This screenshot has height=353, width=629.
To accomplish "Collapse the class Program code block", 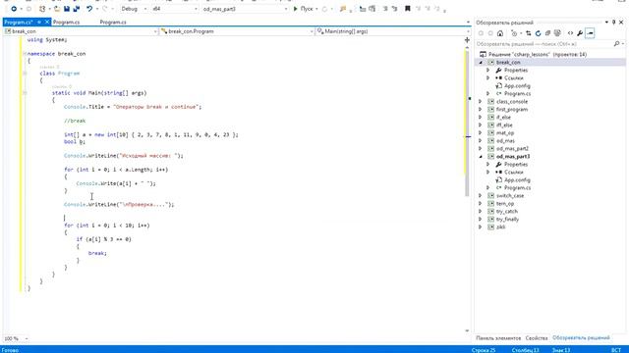I will click(25, 74).
